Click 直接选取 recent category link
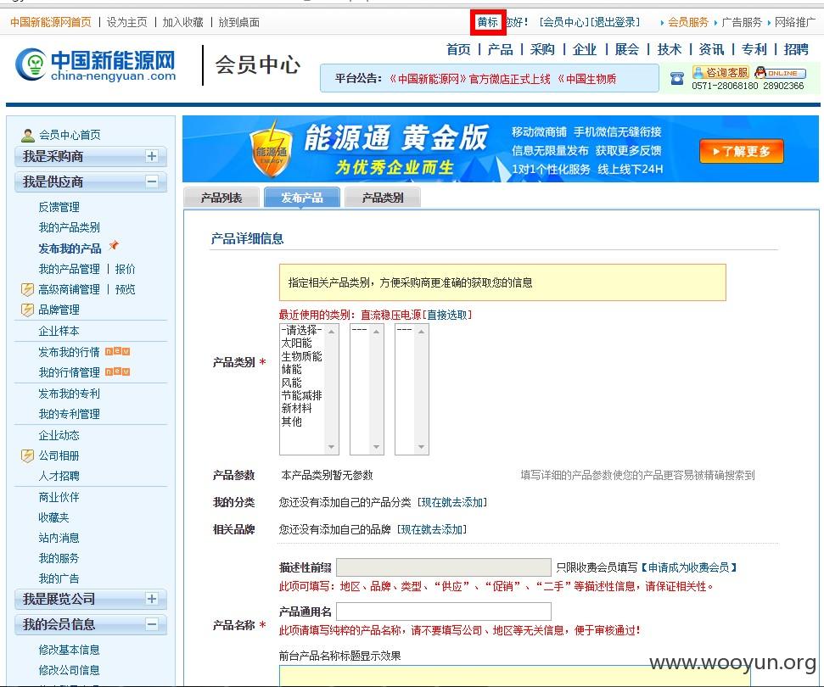The width and height of the screenshot is (824, 687). (x=446, y=315)
